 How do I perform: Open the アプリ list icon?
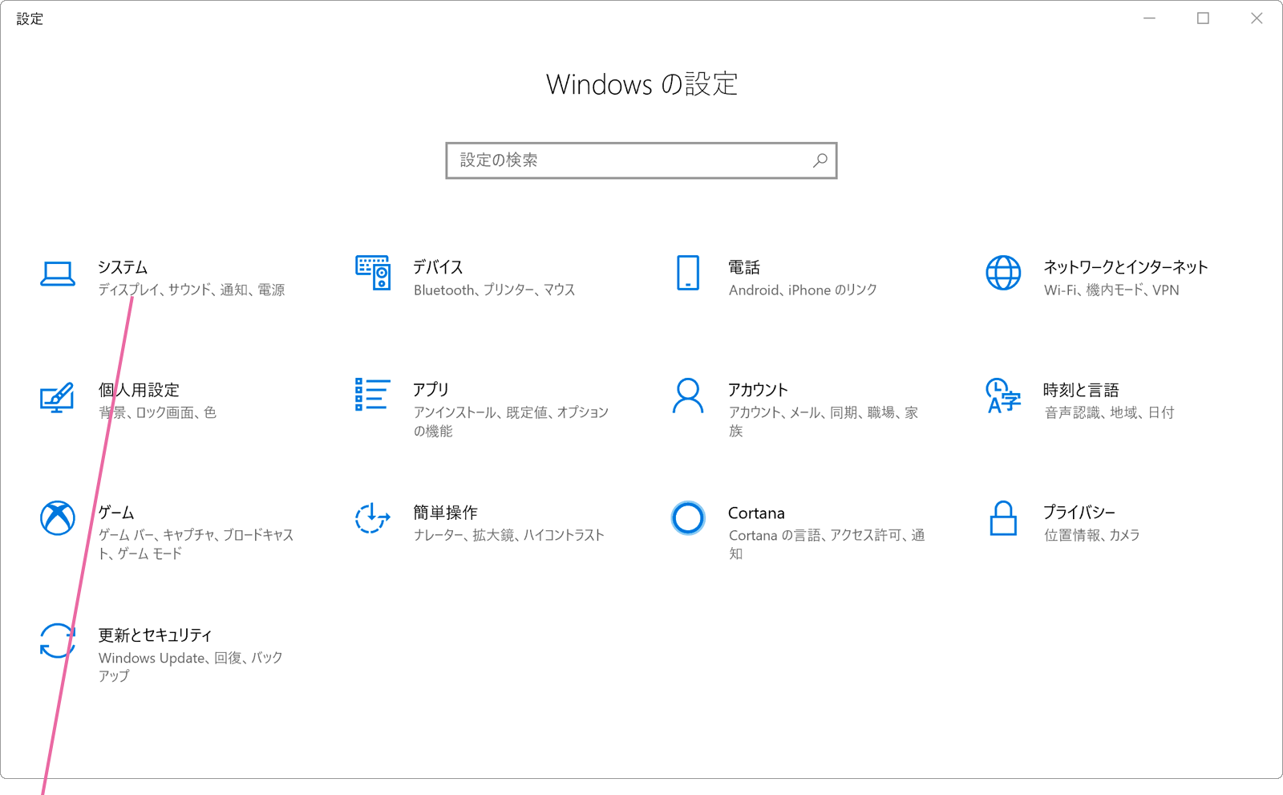(x=373, y=395)
